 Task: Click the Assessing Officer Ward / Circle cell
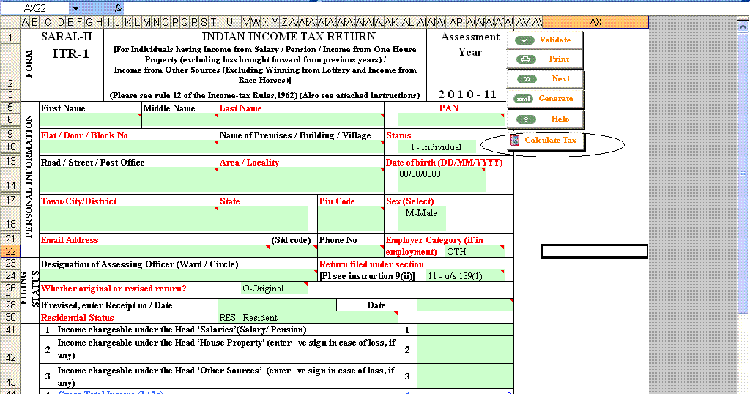click(179, 275)
